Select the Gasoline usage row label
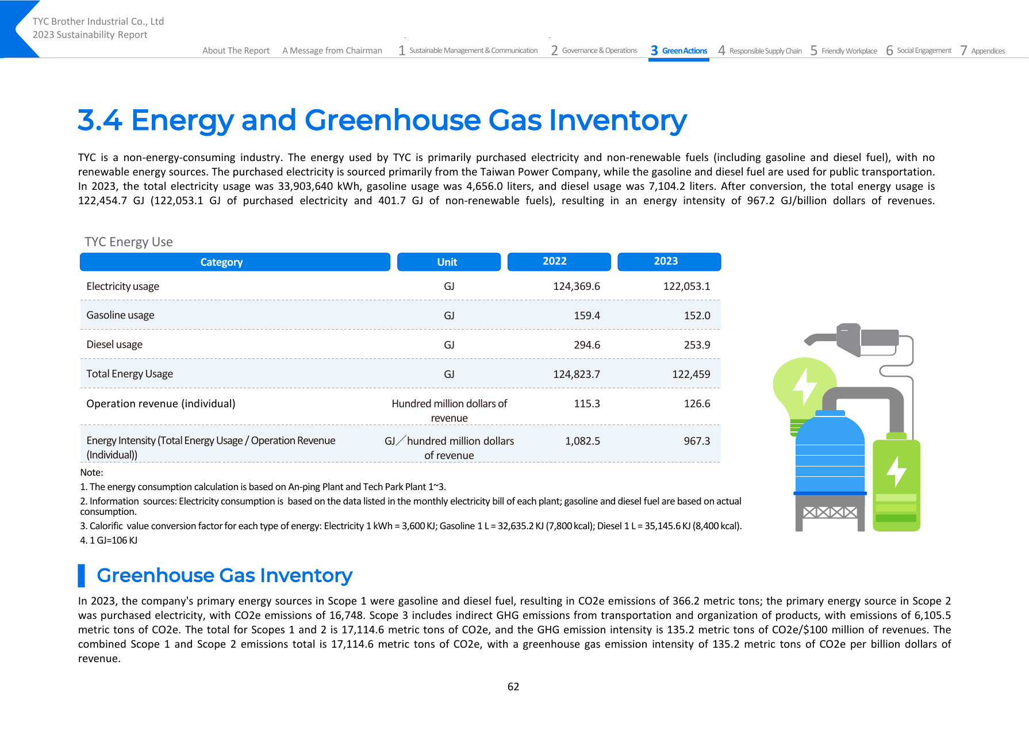1029x734 pixels. point(120,315)
